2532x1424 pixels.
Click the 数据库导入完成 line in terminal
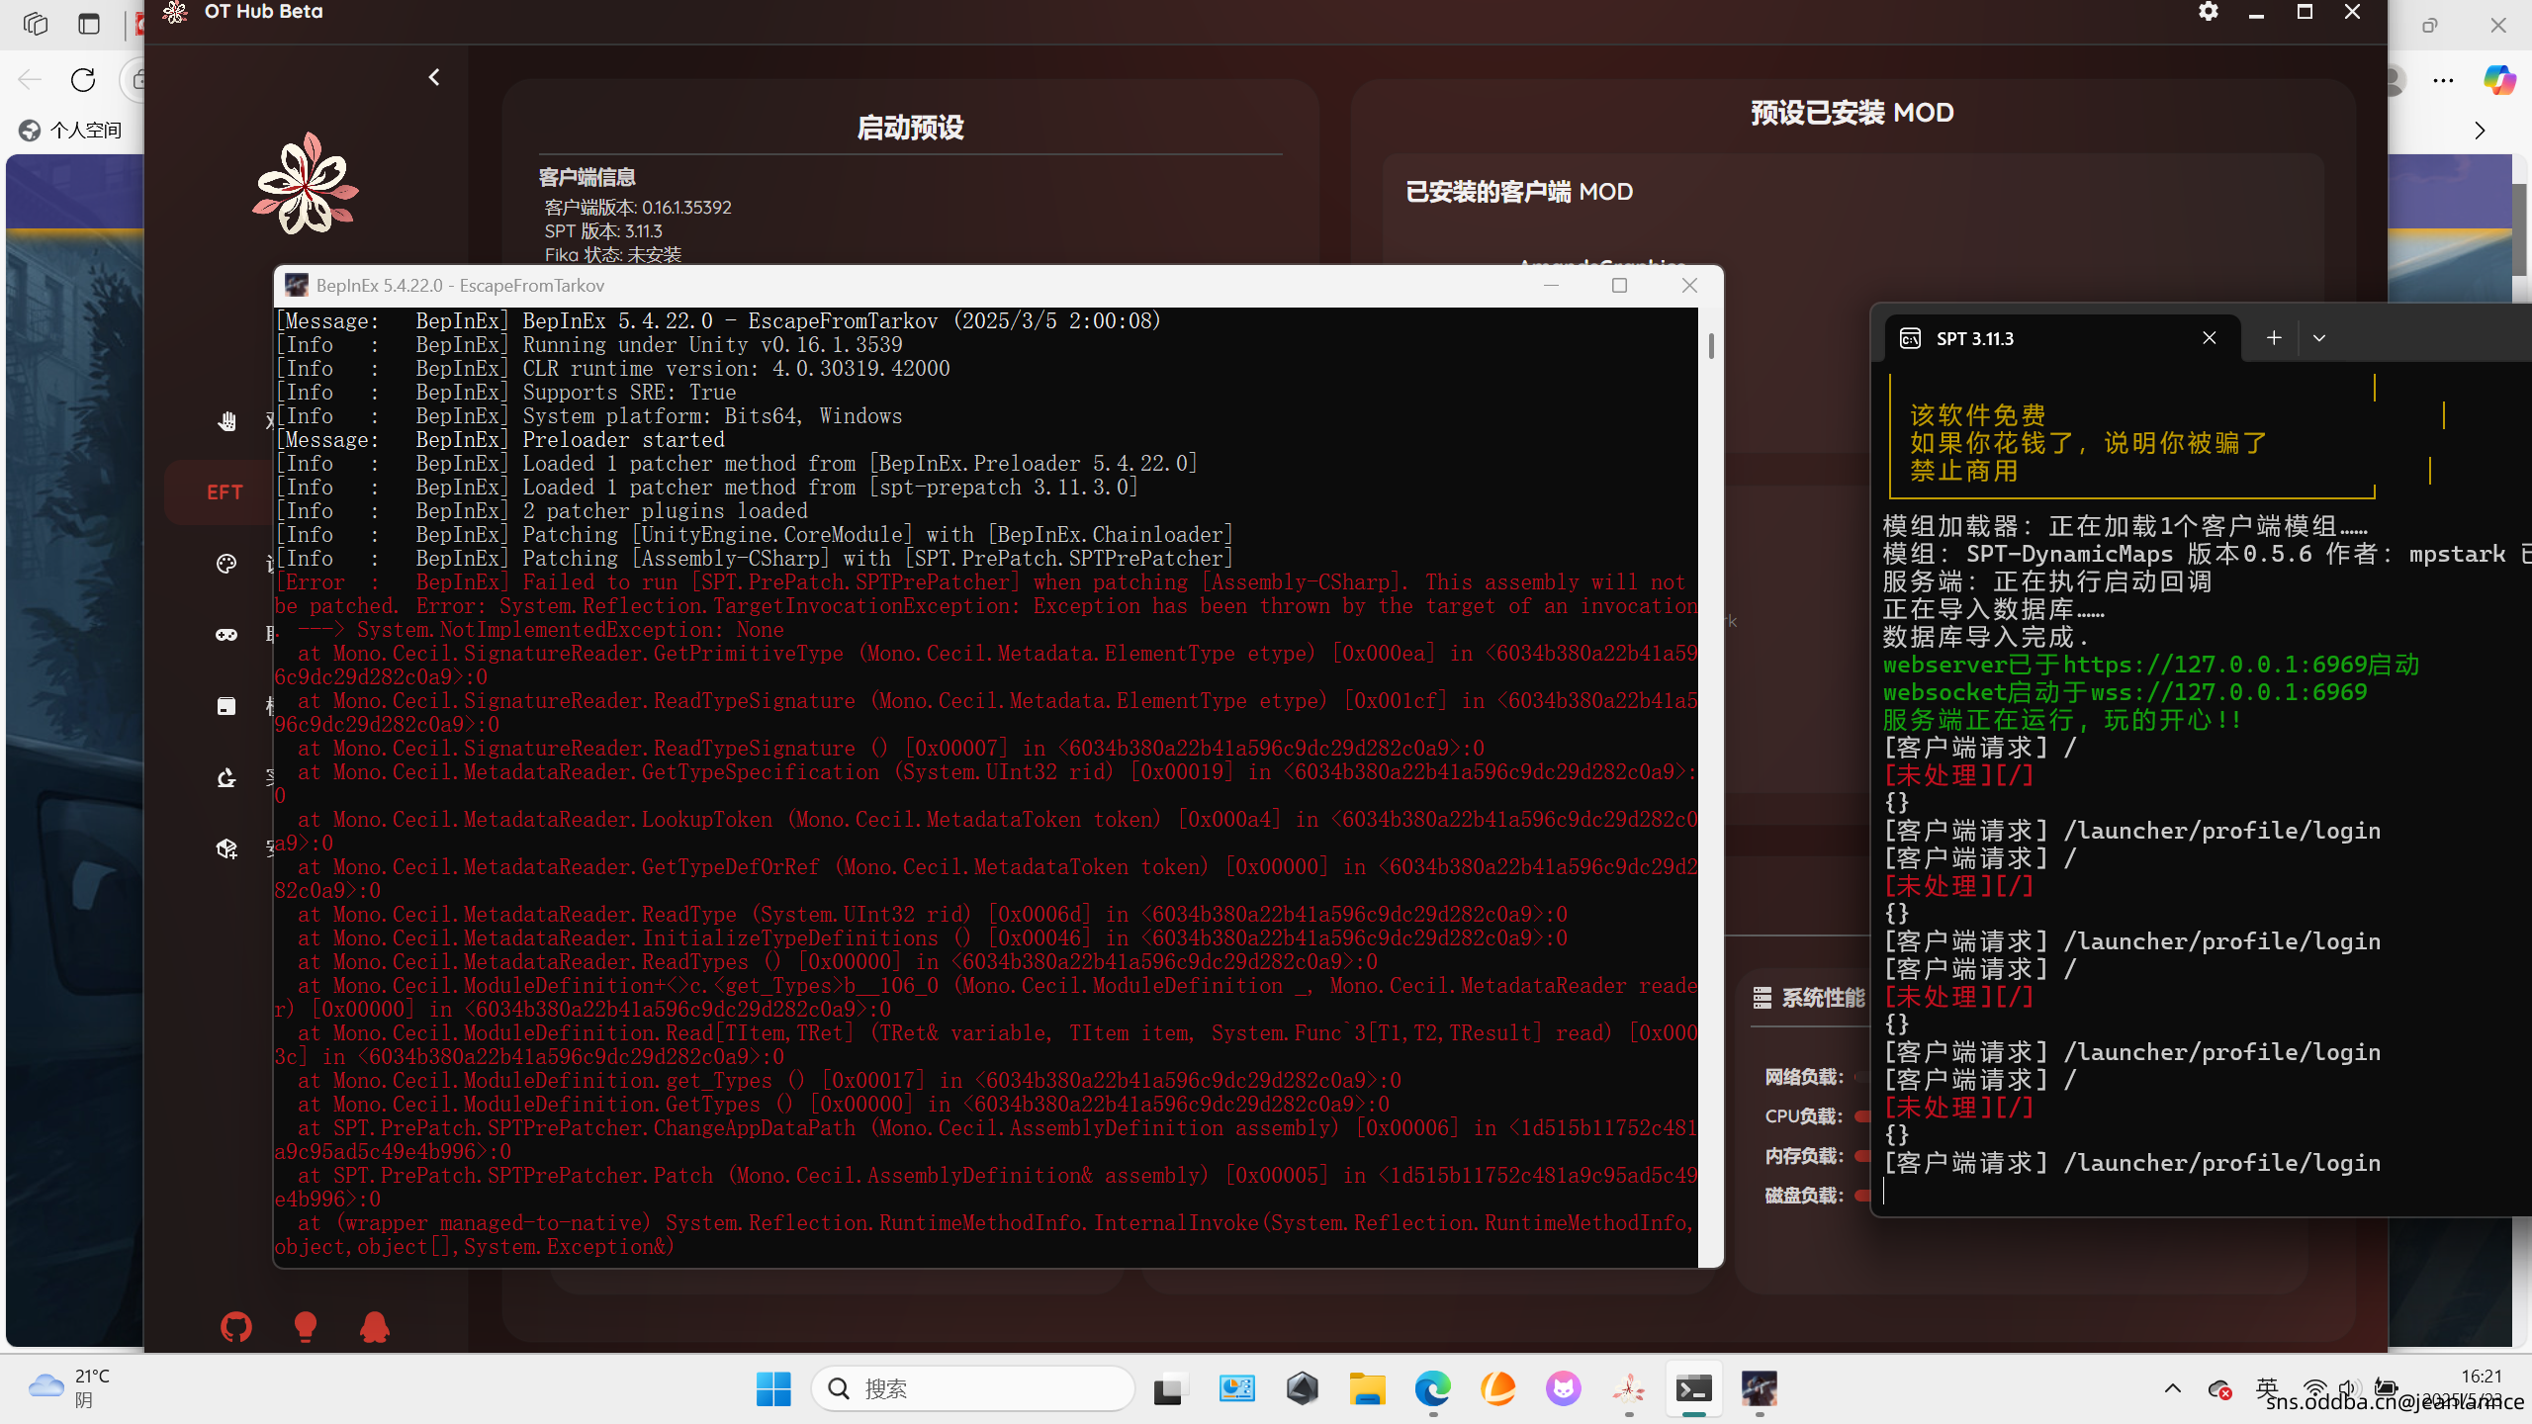1985,637
